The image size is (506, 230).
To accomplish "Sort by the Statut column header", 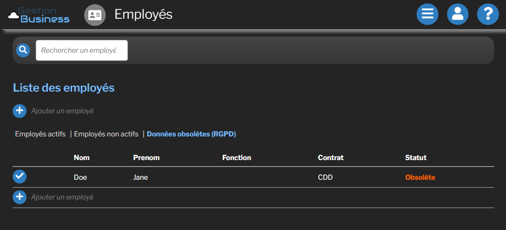I will [x=416, y=158].
